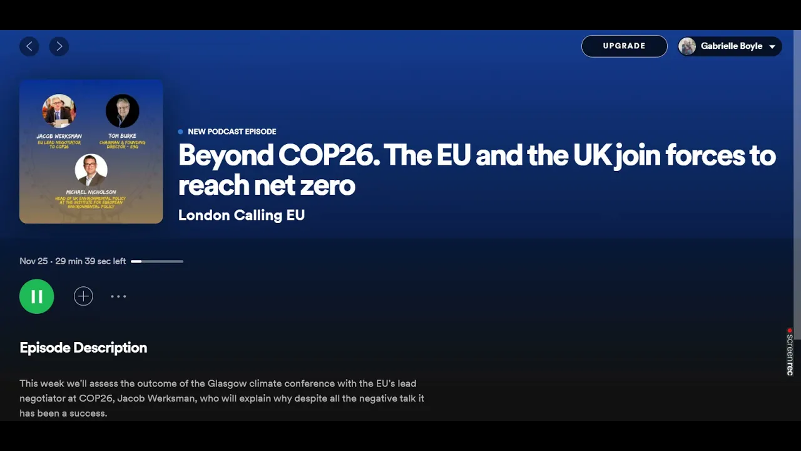Screen dimensions: 801x451
Task: Click the NEW PODCAST EPISODE label
Action: (x=232, y=132)
